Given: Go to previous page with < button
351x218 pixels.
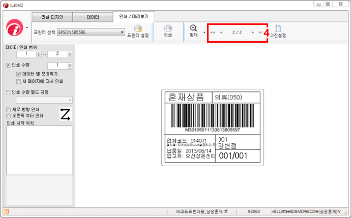Looking at the screenshot, I should [x=221, y=33].
